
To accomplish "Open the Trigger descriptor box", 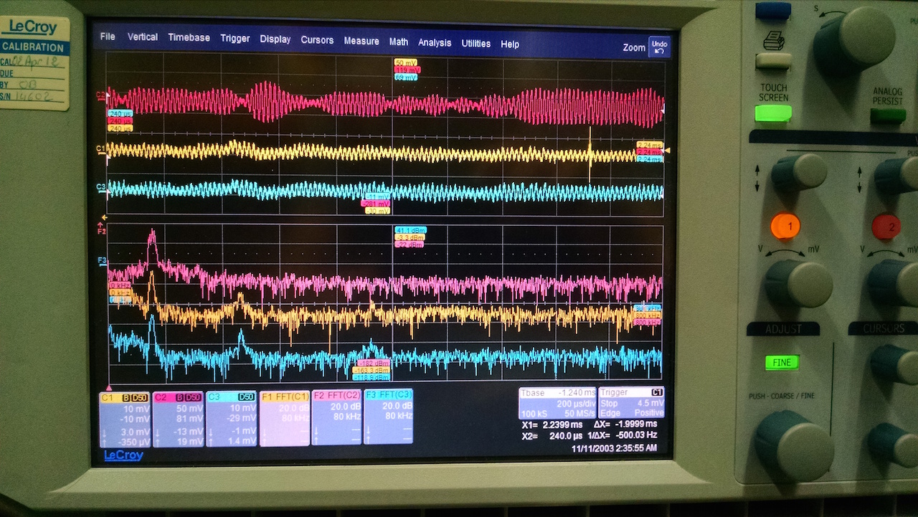I will [x=631, y=402].
